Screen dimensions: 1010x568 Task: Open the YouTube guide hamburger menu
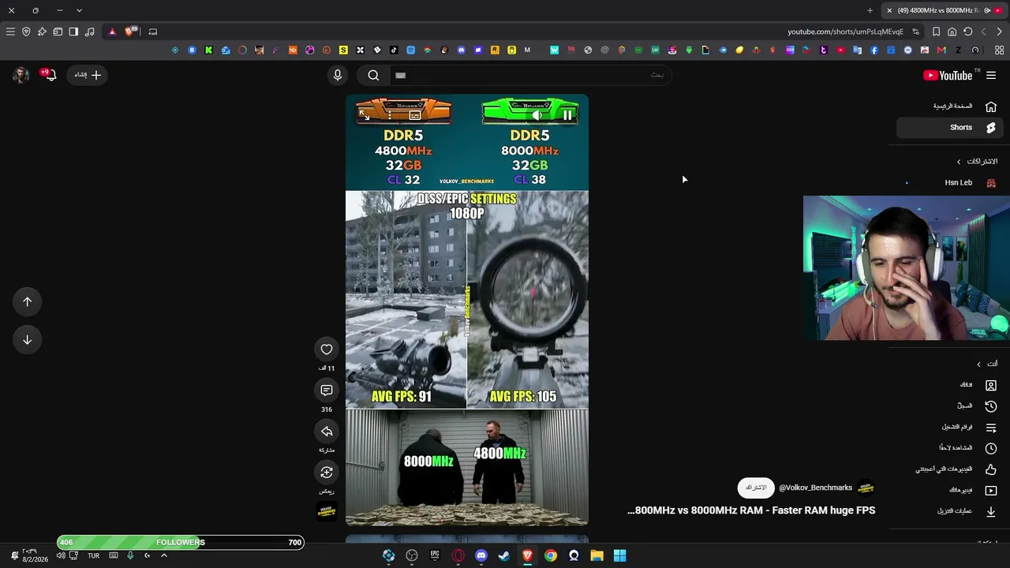point(991,75)
